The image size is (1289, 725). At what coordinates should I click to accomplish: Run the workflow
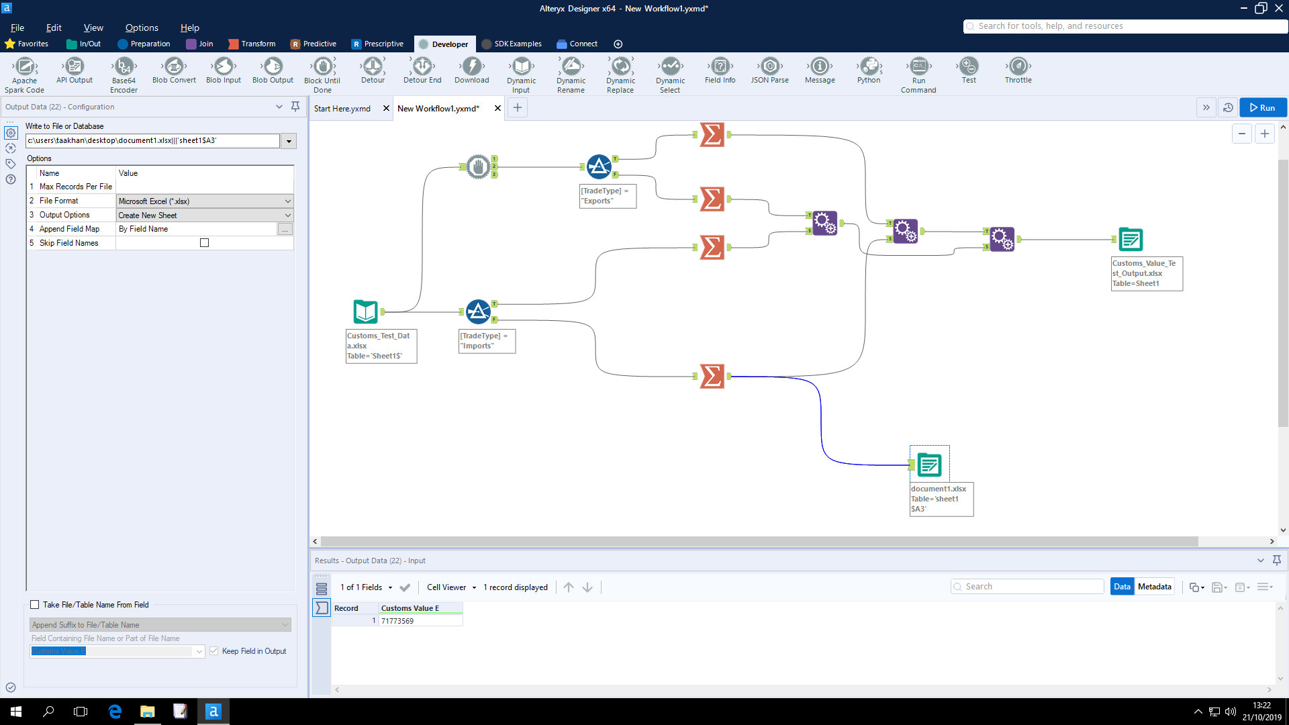click(1263, 107)
